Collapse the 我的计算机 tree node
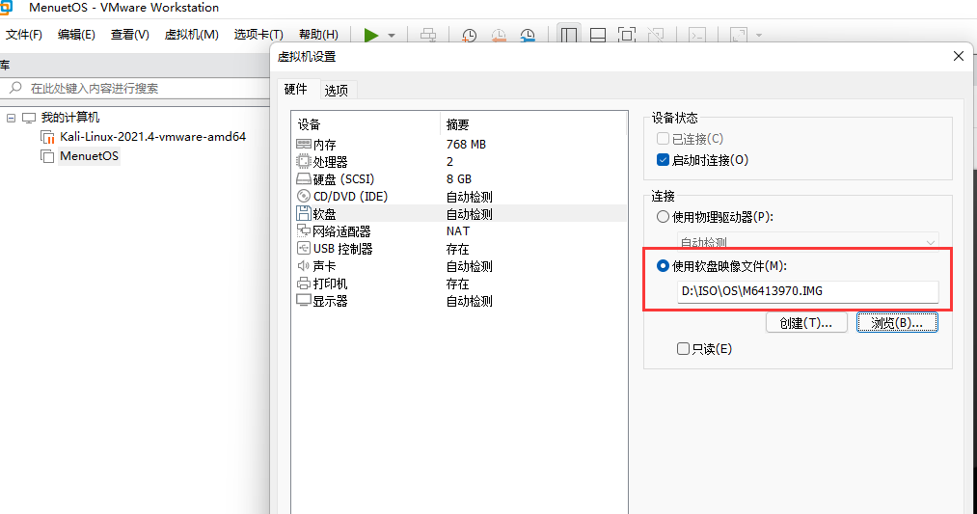Viewport: 977px width, 514px height. pyautogui.click(x=11, y=118)
